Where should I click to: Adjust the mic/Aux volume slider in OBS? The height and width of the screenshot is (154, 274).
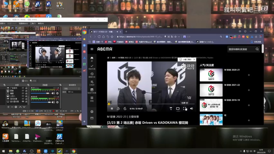40,93
